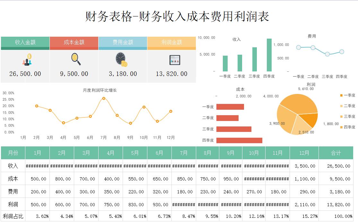Click the orange 利润金额 header banner
358x222 pixels.
click(172, 42)
